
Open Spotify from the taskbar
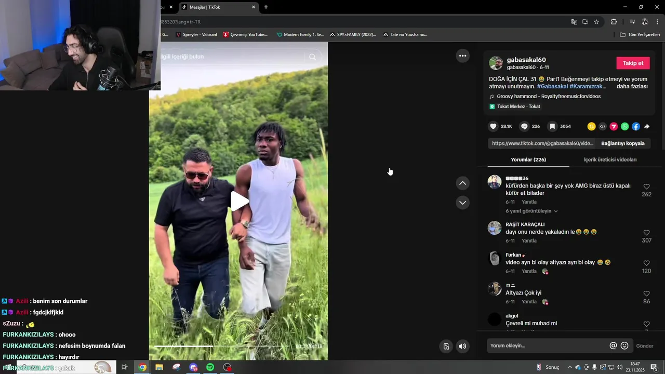pyautogui.click(x=210, y=367)
